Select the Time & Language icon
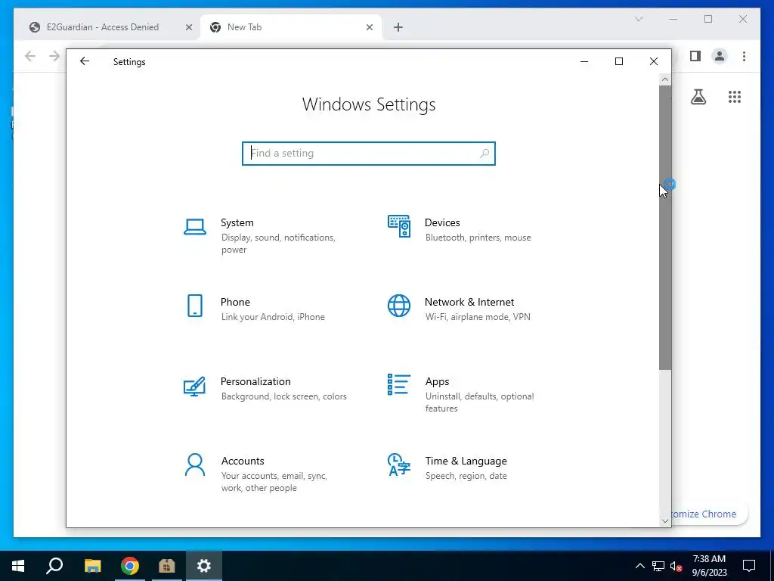 399,465
